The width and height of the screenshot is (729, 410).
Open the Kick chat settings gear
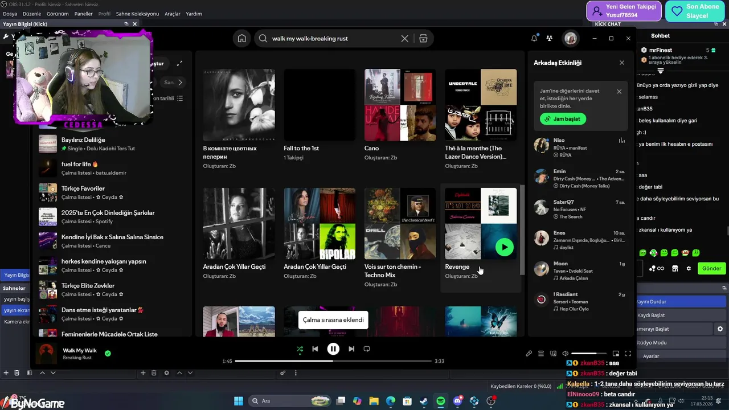point(689,268)
